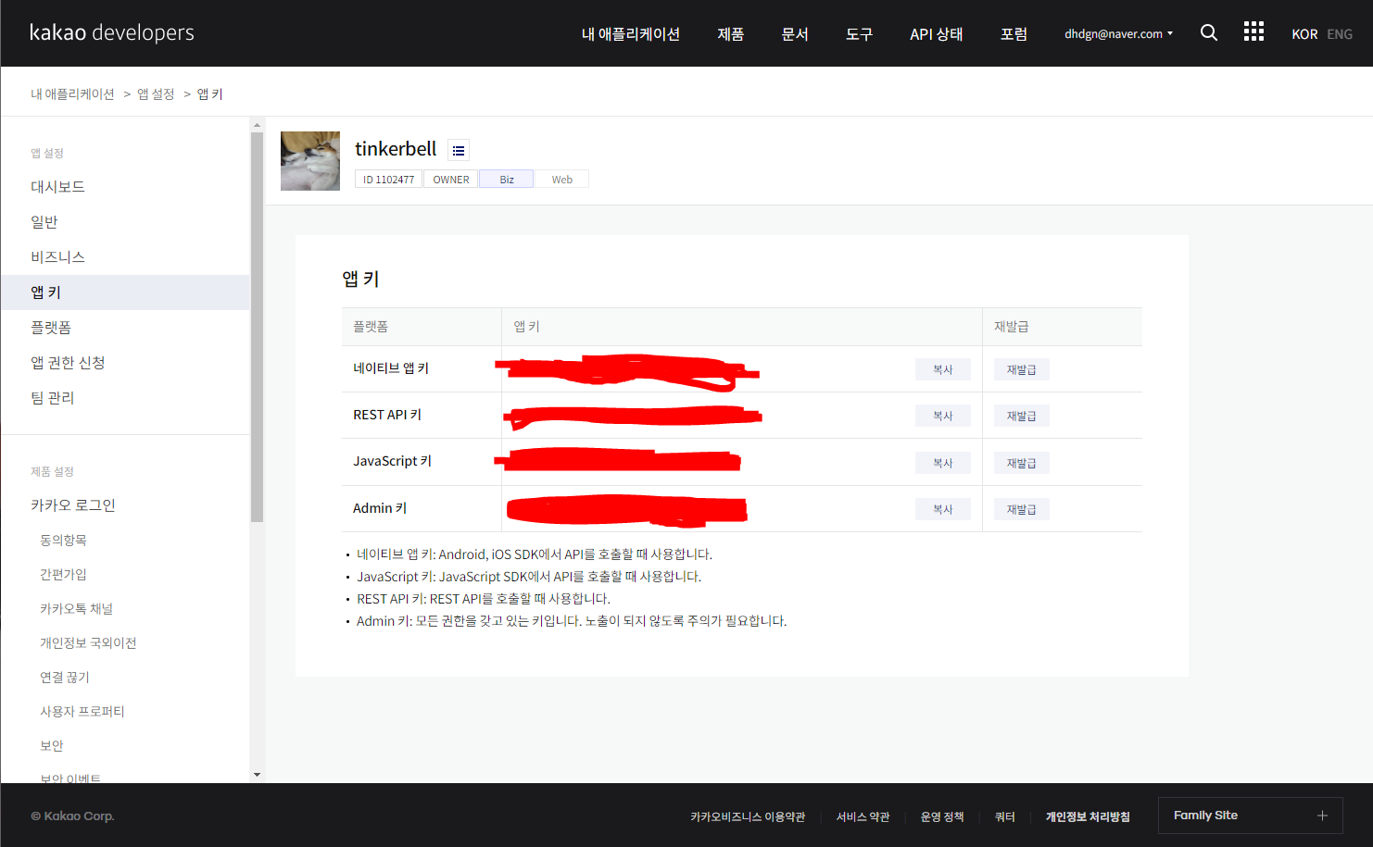Image resolution: width=1373 pixels, height=847 pixels.
Task: Click the OWNER badge
Action: (451, 180)
